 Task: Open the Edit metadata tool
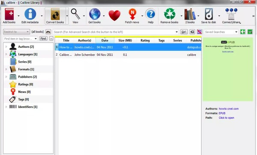30,16
